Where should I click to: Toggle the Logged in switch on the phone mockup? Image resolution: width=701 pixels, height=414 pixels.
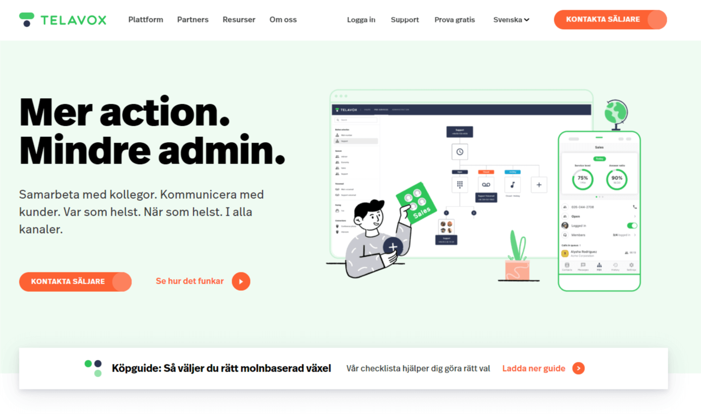(632, 225)
